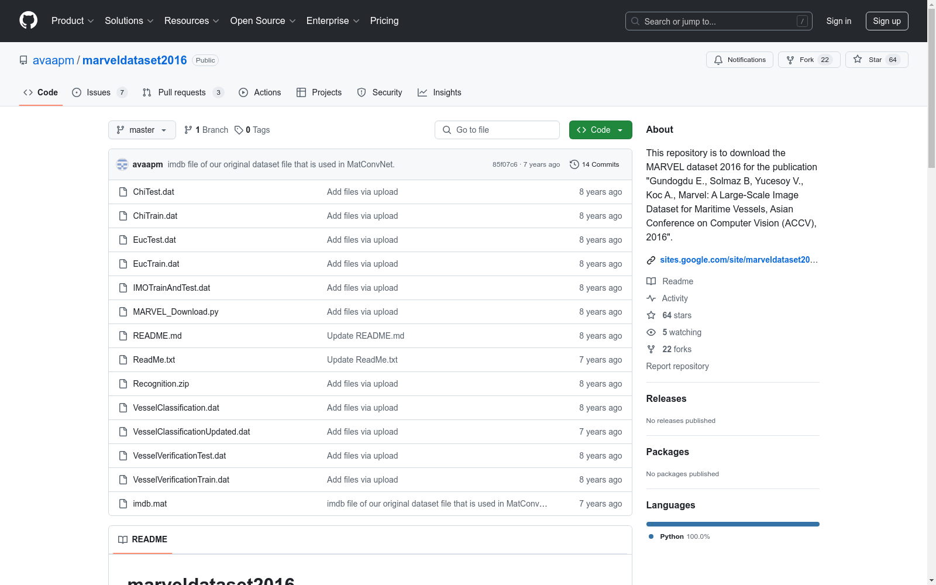This screenshot has height=585, width=936.
Task: Switch to the Issues tab
Action: click(x=99, y=92)
